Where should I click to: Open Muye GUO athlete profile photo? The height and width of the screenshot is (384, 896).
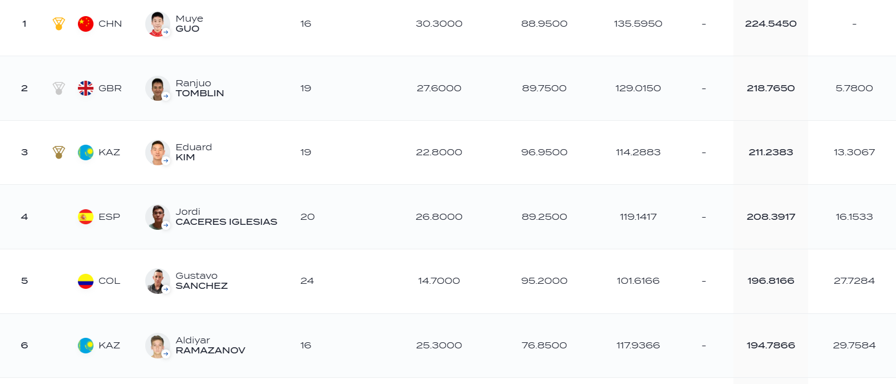tap(157, 24)
